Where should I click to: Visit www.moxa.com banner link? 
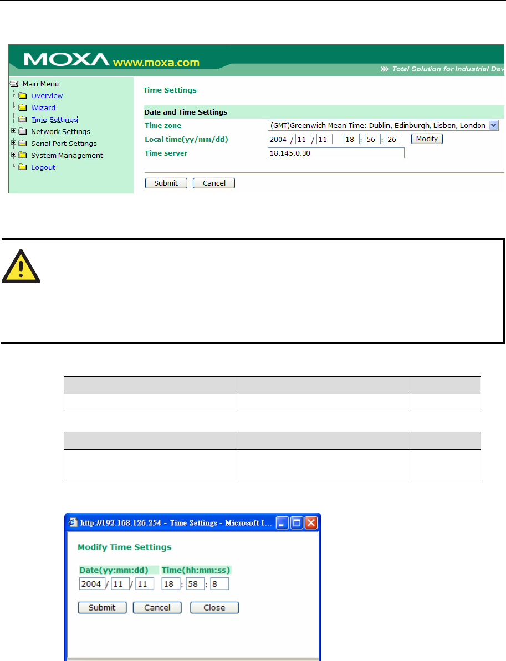[x=156, y=63]
